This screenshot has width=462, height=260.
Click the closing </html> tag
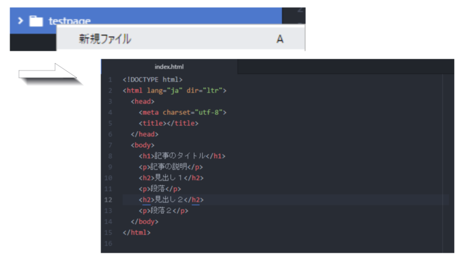[x=137, y=232]
